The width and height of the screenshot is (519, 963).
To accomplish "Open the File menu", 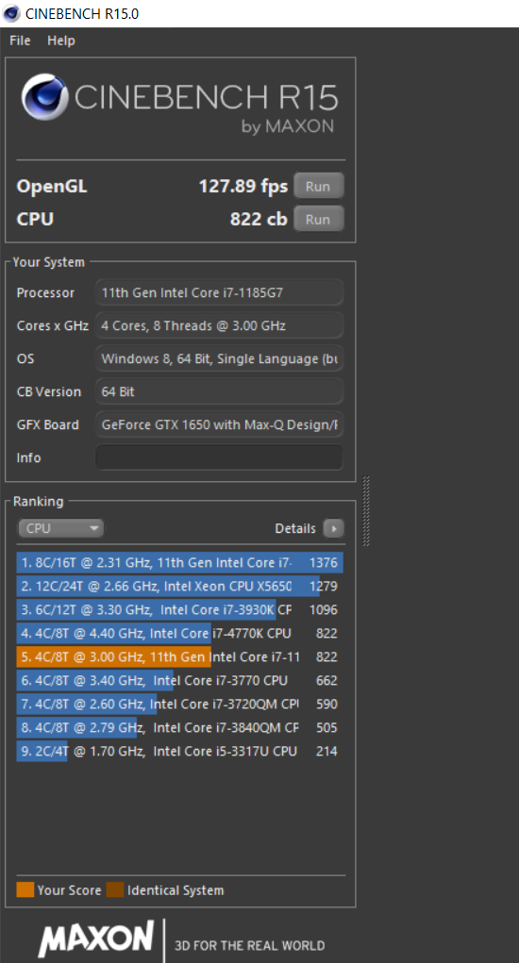I will tap(20, 41).
